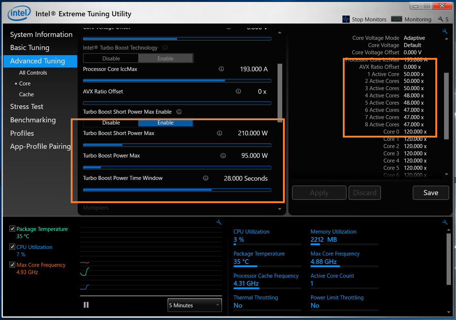The height and width of the screenshot is (320, 456).
Task: Click the Monitoring graph icon
Action: coord(397,19)
